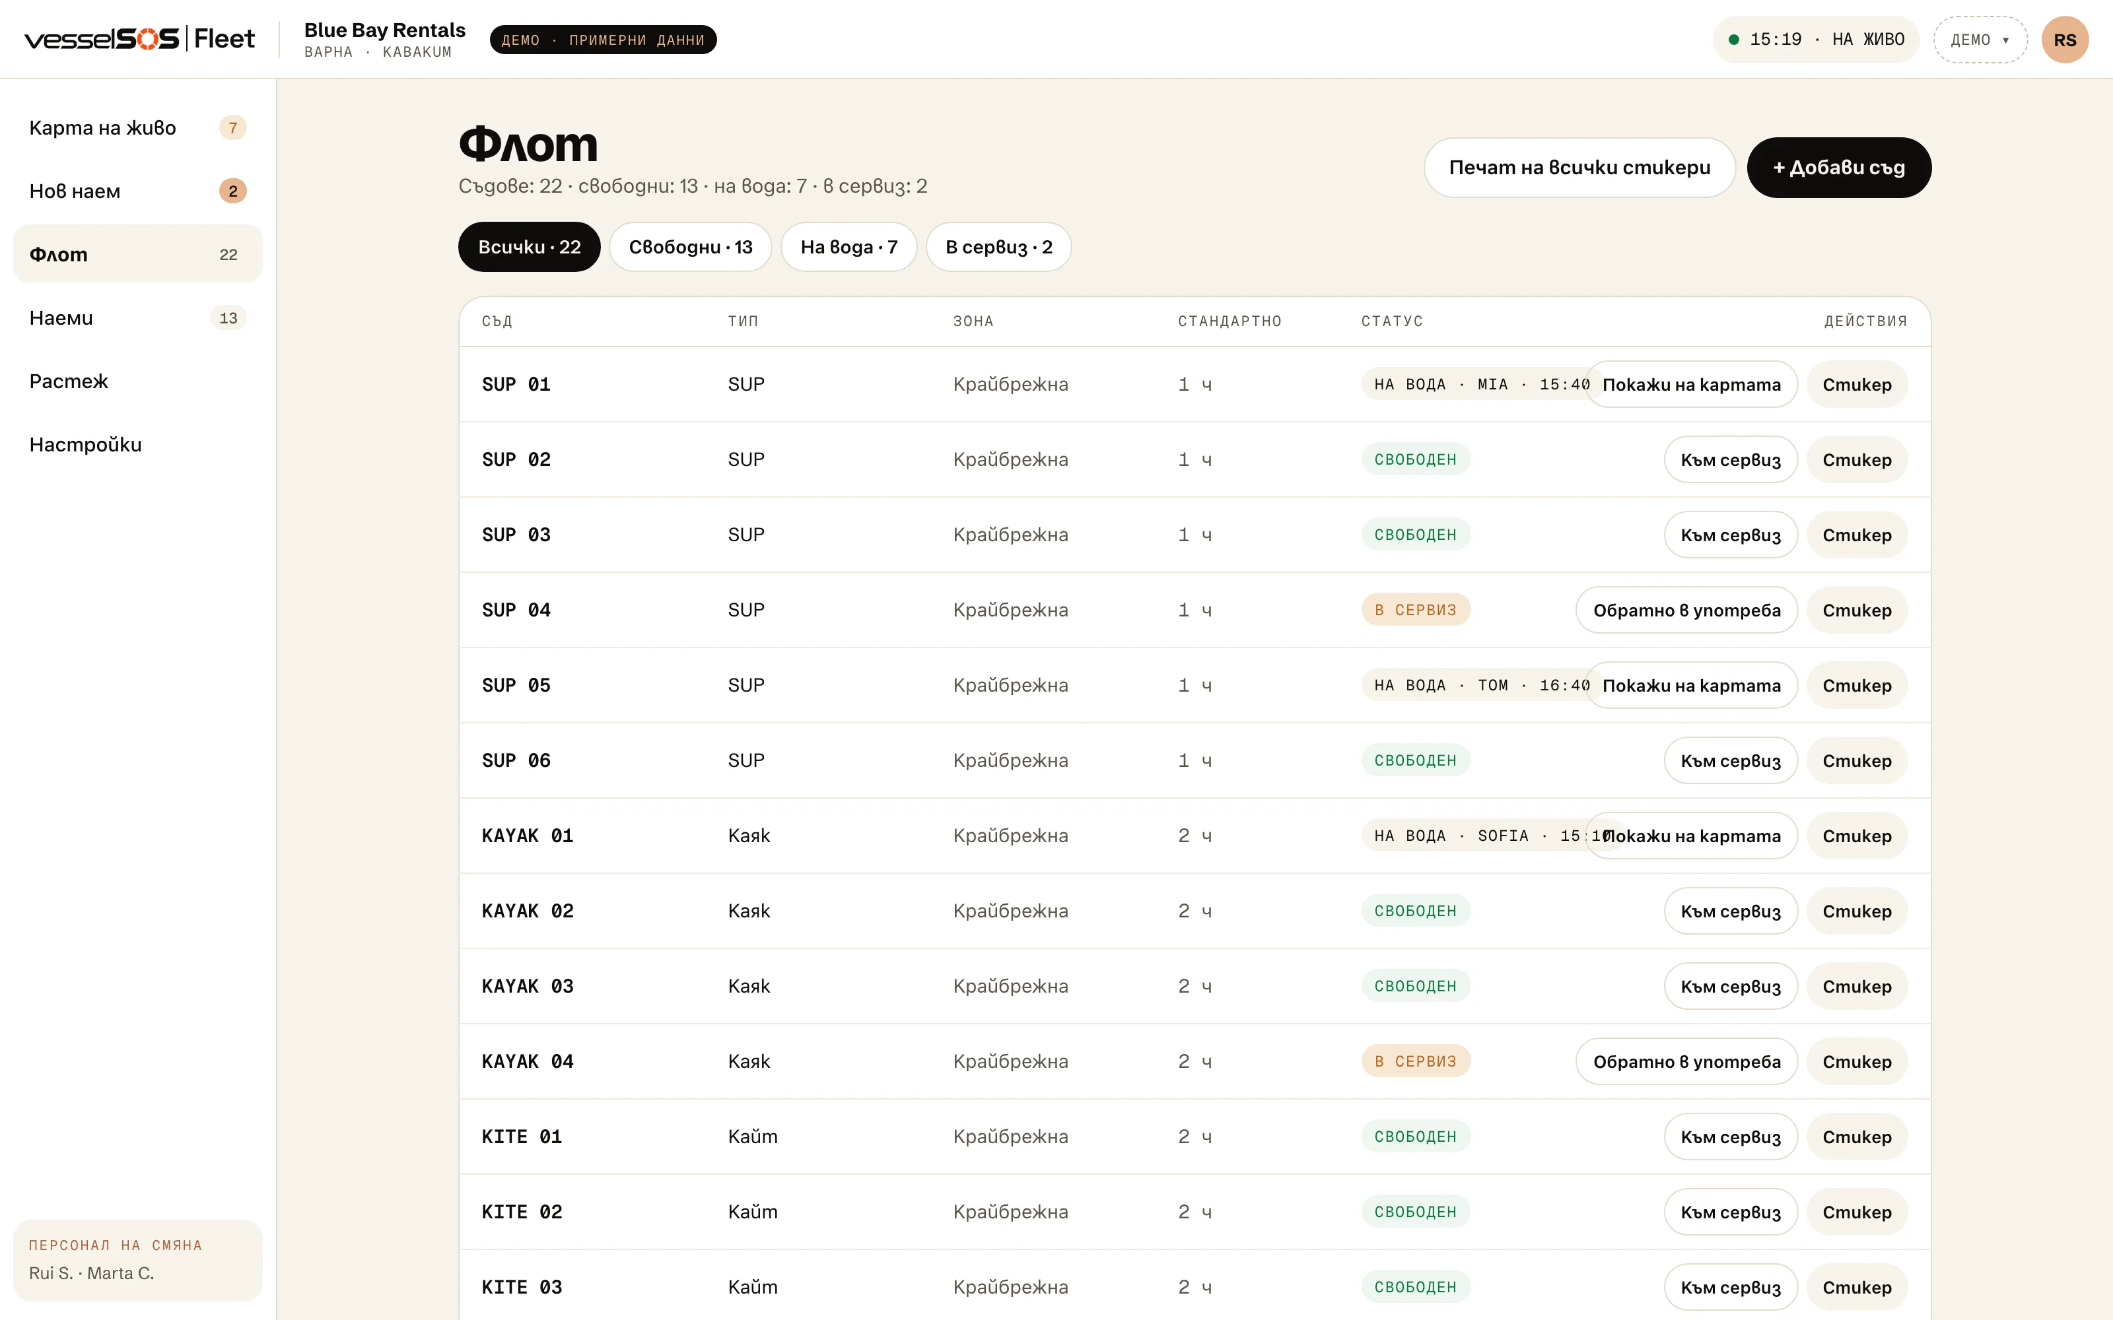Click the + Добави съд button

[x=1839, y=168]
